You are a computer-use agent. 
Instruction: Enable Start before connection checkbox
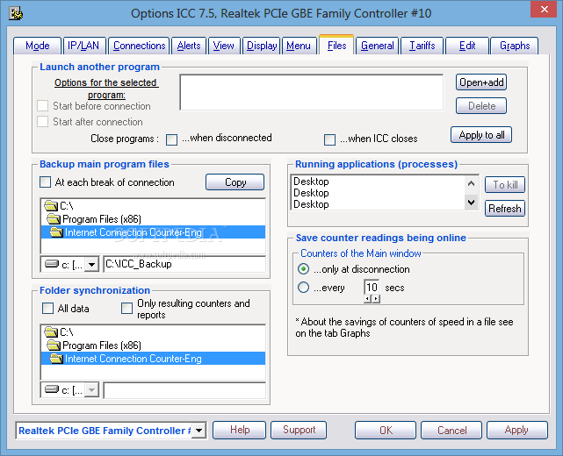point(42,106)
